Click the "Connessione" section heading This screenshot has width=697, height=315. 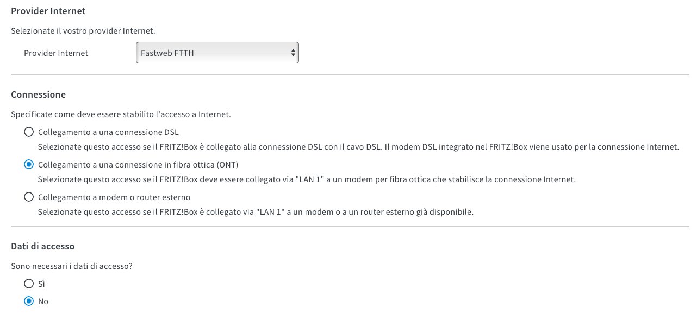pos(39,94)
